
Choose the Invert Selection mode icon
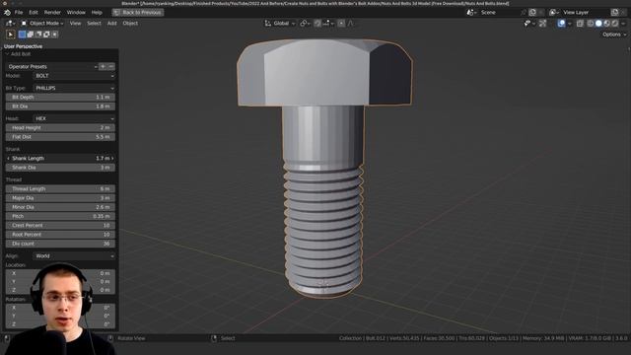(x=46, y=35)
